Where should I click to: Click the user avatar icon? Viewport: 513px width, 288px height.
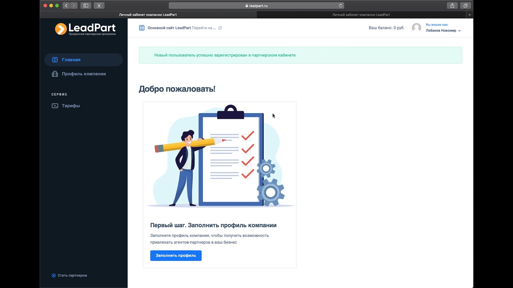[416, 28]
